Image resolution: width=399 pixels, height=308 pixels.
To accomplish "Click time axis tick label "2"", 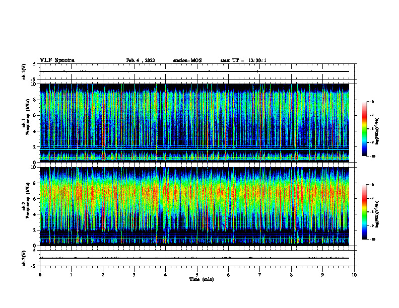I will [x=103, y=275].
